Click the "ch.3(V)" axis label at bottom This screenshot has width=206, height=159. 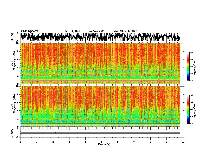click(12, 133)
